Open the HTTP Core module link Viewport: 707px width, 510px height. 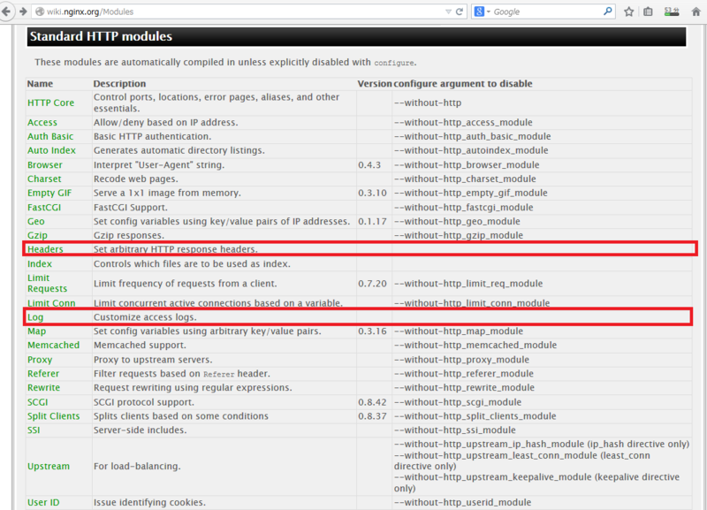[50, 103]
